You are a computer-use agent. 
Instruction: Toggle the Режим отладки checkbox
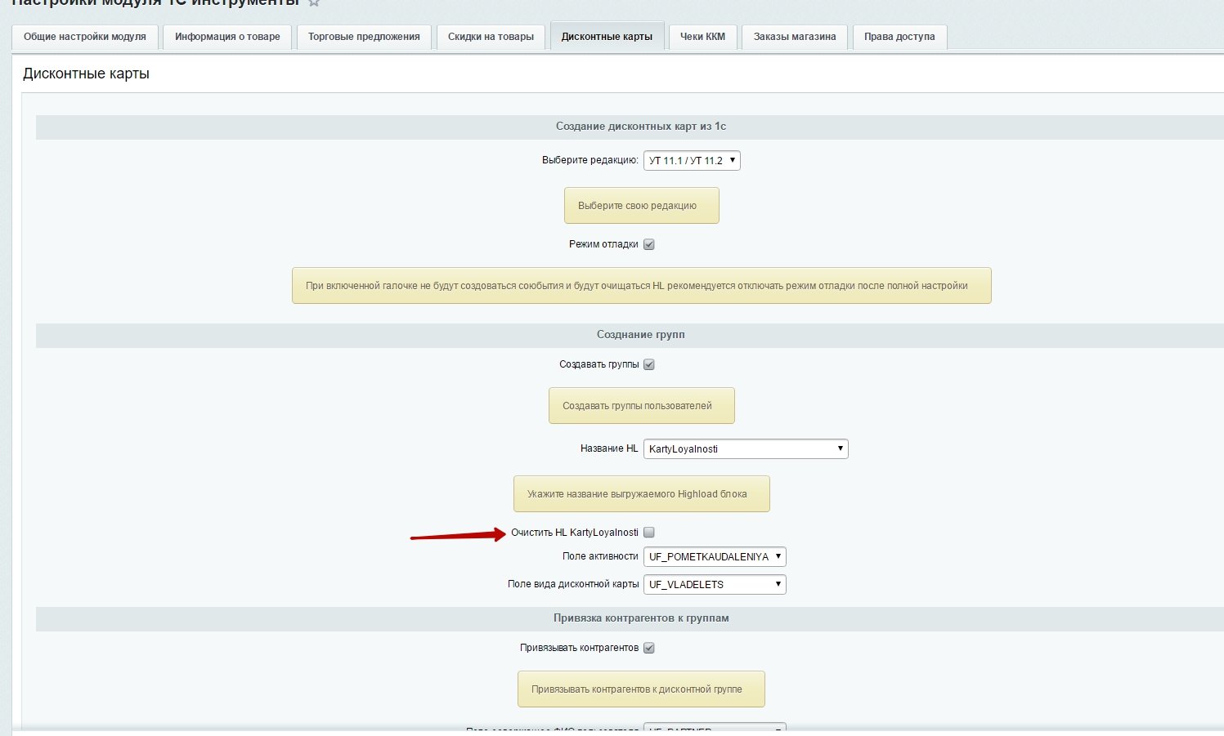click(649, 244)
